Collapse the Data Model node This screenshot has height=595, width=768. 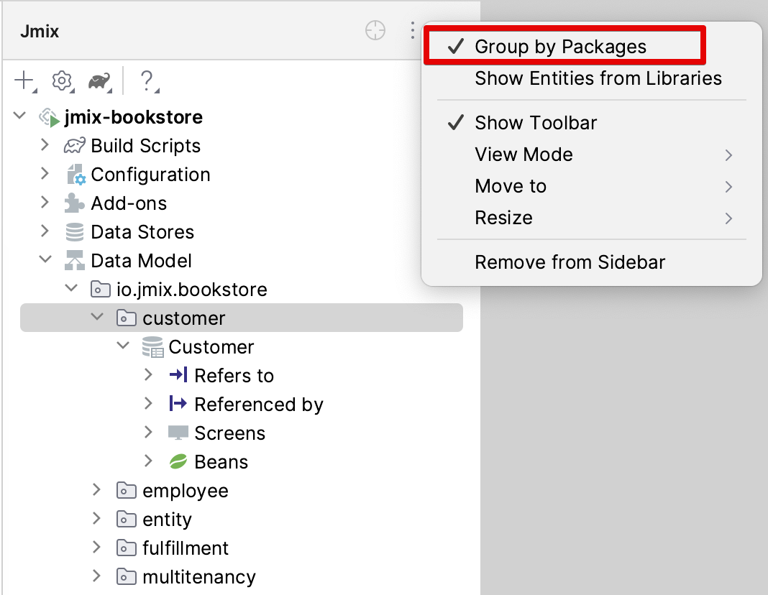click(x=45, y=259)
